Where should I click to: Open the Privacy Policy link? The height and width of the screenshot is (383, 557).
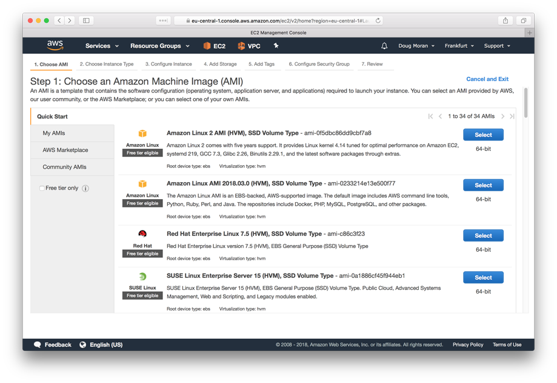468,345
